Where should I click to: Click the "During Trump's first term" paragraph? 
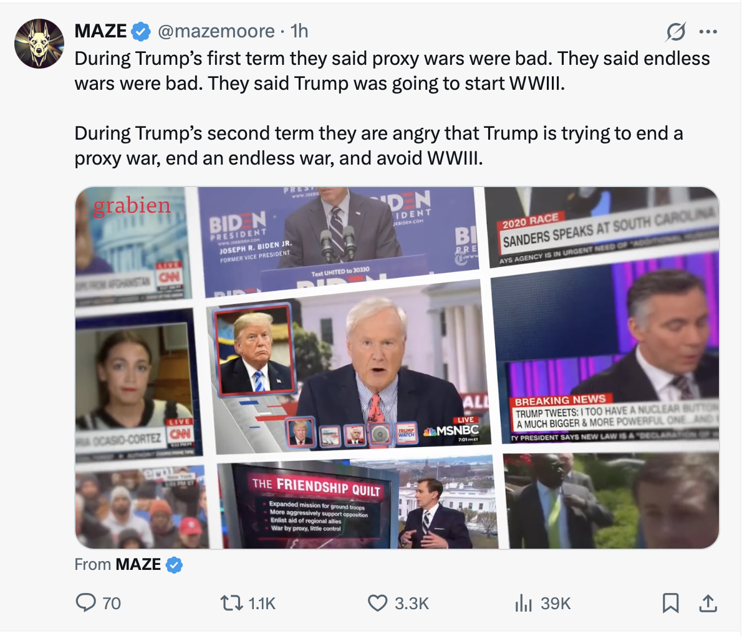click(392, 70)
